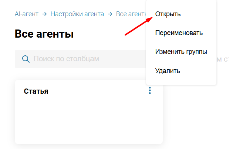Image resolution: width=229 pixels, height=149 pixels.
Task: Click the arrow icon before Все агенты breadcrumb
Action: pyautogui.click(x=110, y=14)
